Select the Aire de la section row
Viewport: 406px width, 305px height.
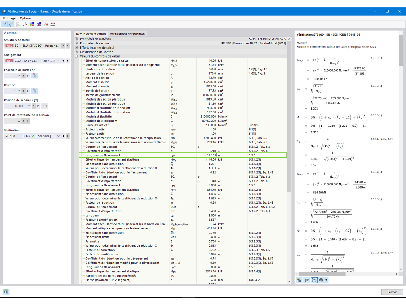[183, 78]
